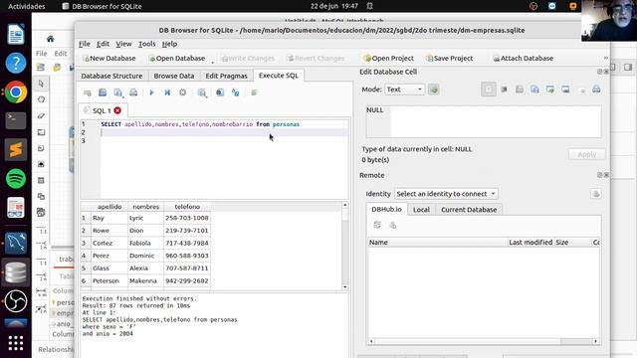Click the apellido column header
The height and width of the screenshot is (358, 637).
109,207
